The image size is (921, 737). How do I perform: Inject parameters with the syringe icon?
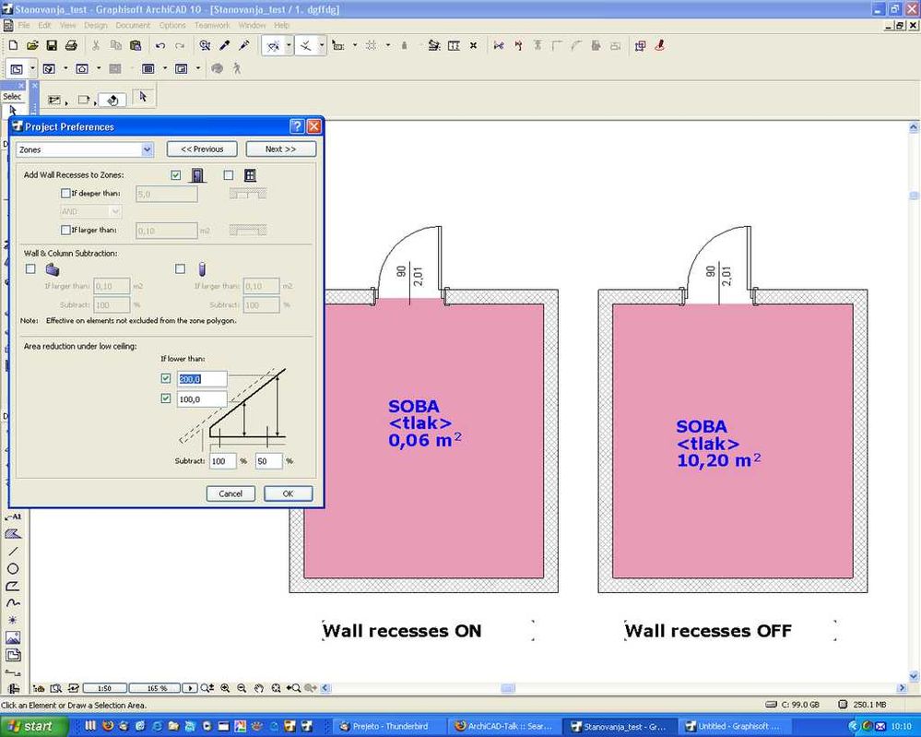coord(244,45)
